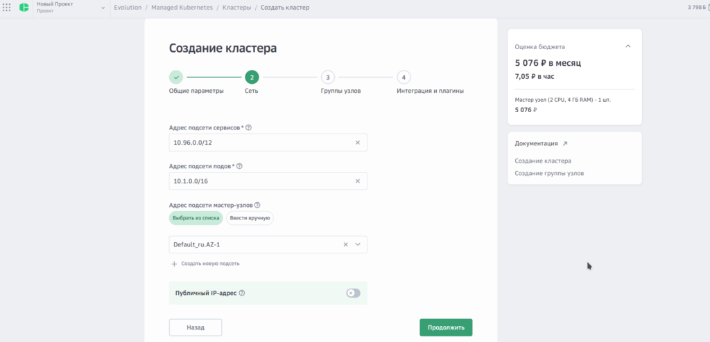Go to Managed Kubernetes breadcrumb
710x342 pixels.
pyautogui.click(x=182, y=8)
